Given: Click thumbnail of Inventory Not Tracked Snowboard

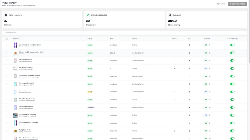Looking at the screenshot, I should click(x=15, y=45).
